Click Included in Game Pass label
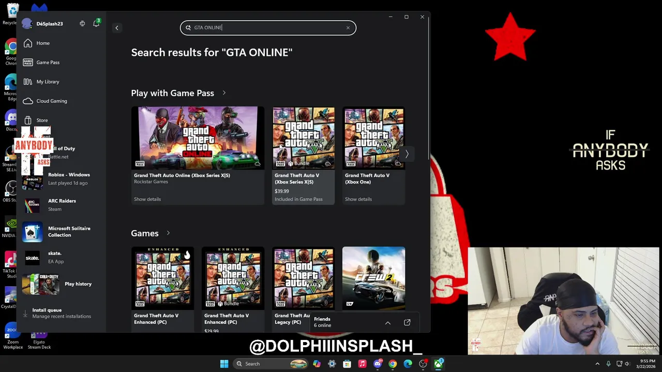This screenshot has width=662, height=372. 298,199
